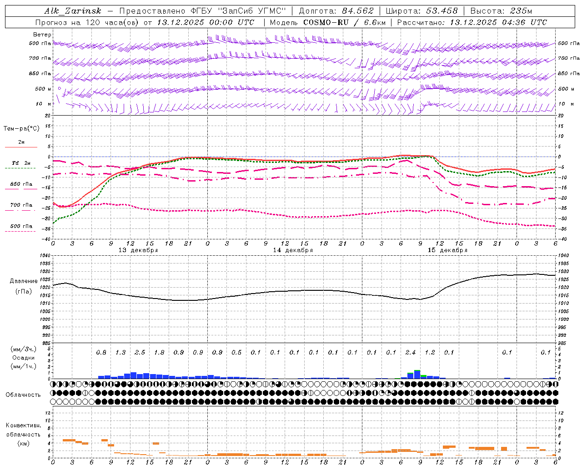This screenshot has height=466, width=582.
Task: Click the Ветер label of the wind panel
Action: point(42,35)
